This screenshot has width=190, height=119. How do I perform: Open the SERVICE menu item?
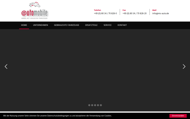point(107,25)
